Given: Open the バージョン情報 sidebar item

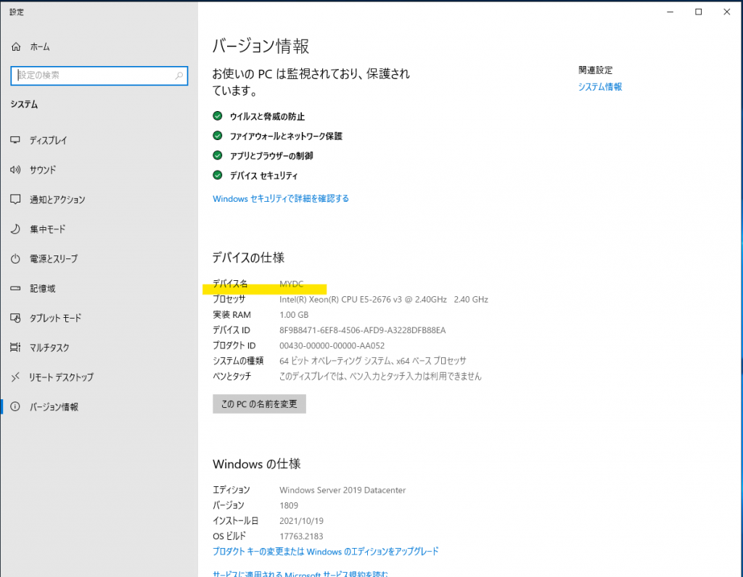Looking at the screenshot, I should [54, 407].
